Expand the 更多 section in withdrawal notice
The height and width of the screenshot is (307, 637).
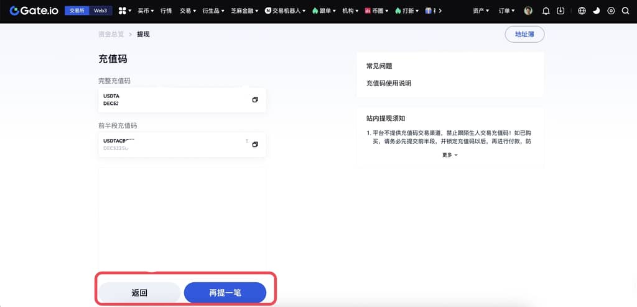450,155
